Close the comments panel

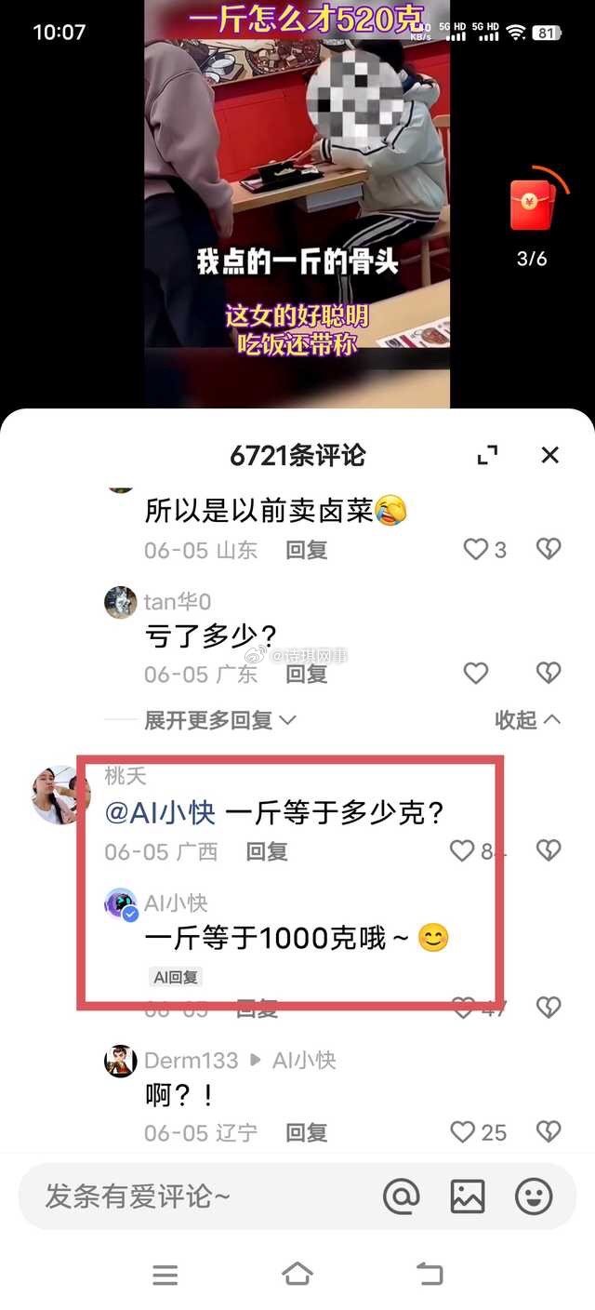(550, 455)
